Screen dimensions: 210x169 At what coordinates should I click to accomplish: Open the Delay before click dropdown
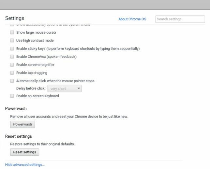pyautogui.click(x=65, y=88)
